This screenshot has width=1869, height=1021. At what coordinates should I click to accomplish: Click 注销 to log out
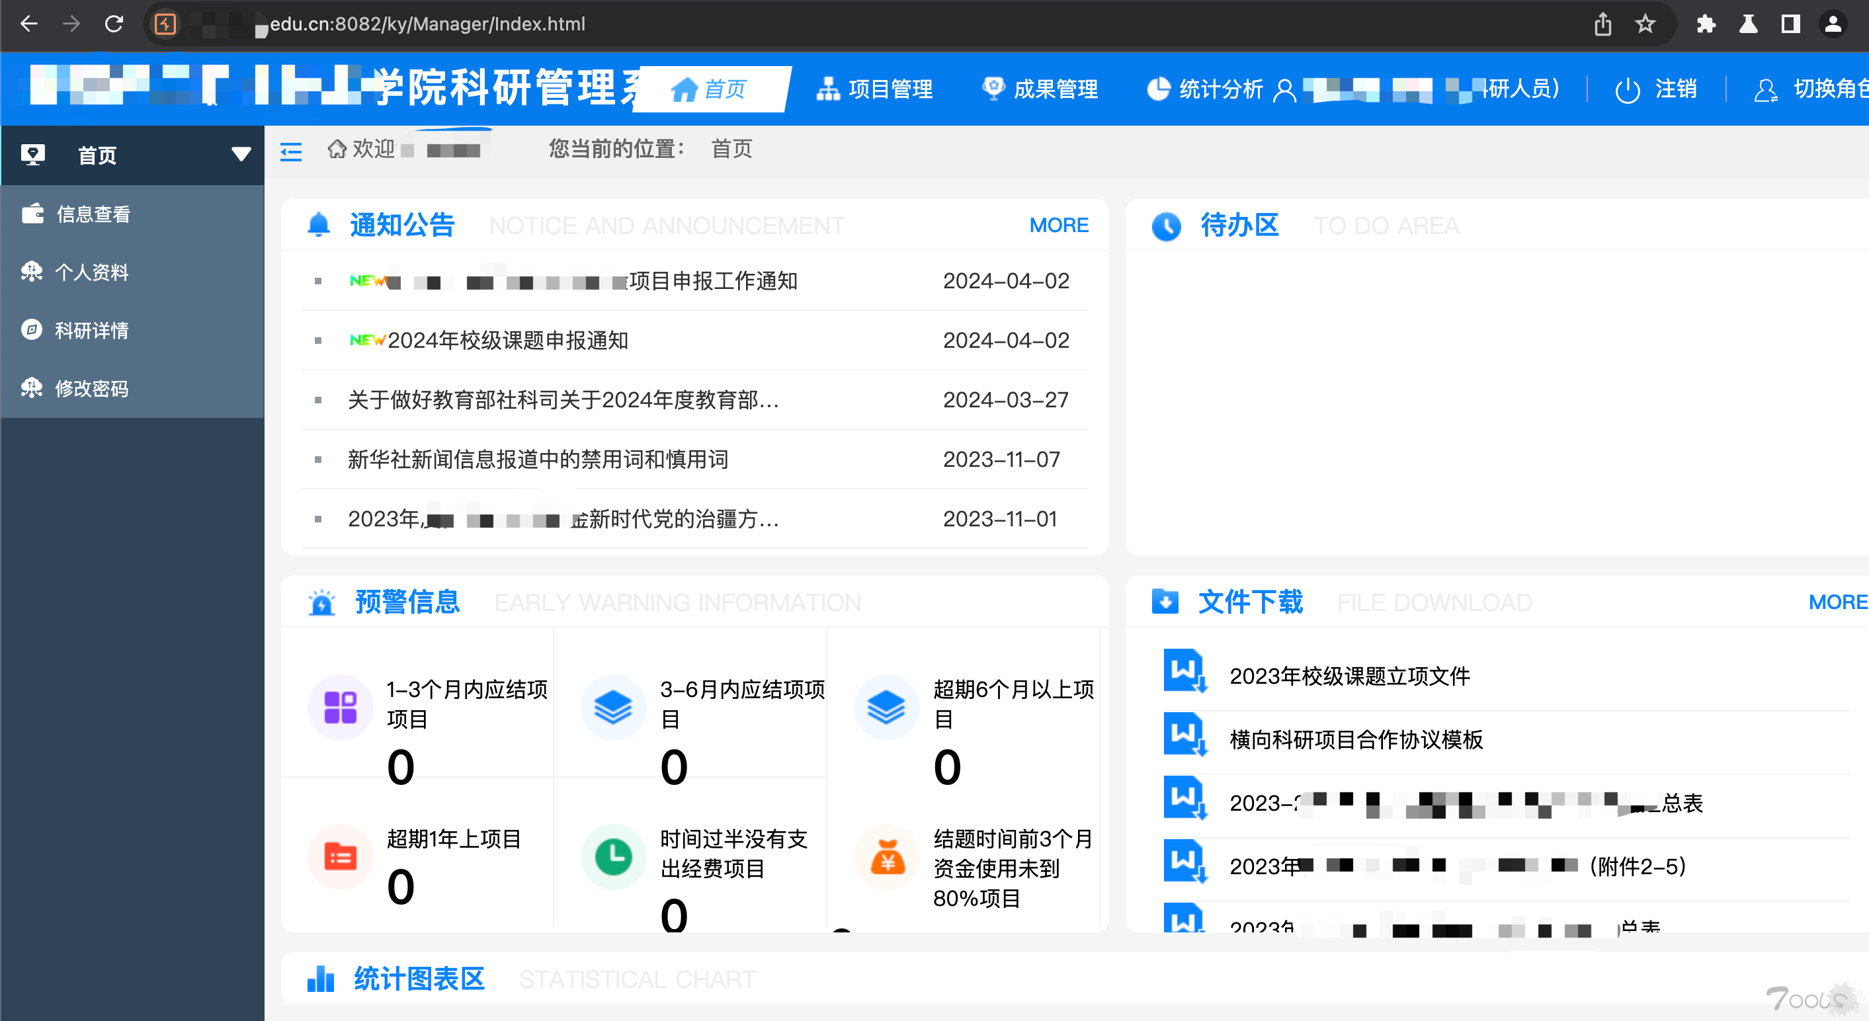coord(1676,89)
